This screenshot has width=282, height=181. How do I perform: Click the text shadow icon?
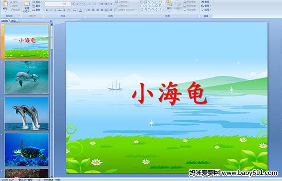click(x=64, y=10)
